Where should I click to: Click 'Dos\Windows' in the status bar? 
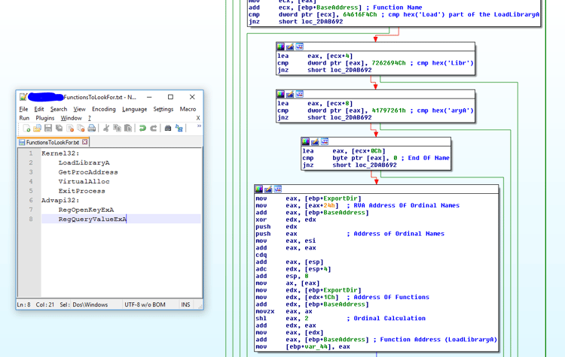pyautogui.click(x=90, y=304)
